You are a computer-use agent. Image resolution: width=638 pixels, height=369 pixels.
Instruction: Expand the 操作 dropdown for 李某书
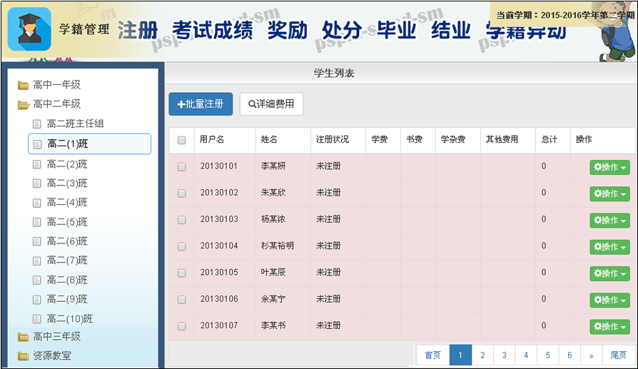pos(609,326)
